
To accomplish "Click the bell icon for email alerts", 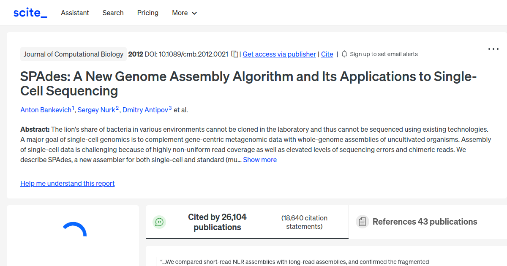I will [344, 54].
